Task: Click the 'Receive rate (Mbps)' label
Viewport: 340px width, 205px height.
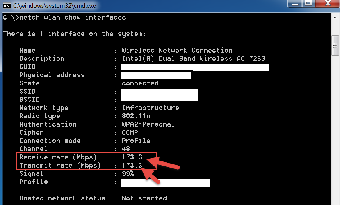Action: [x=58, y=157]
